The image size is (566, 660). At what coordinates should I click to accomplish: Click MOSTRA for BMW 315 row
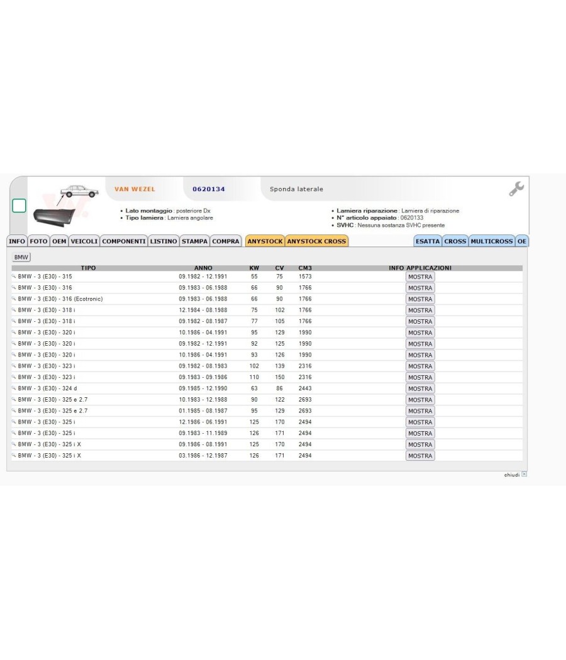[420, 277]
